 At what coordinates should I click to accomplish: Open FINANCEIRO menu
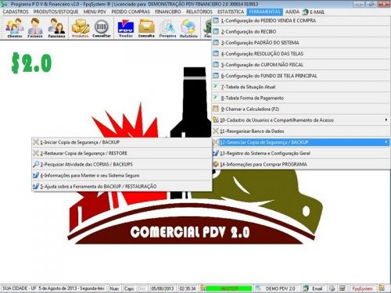[x=168, y=12]
